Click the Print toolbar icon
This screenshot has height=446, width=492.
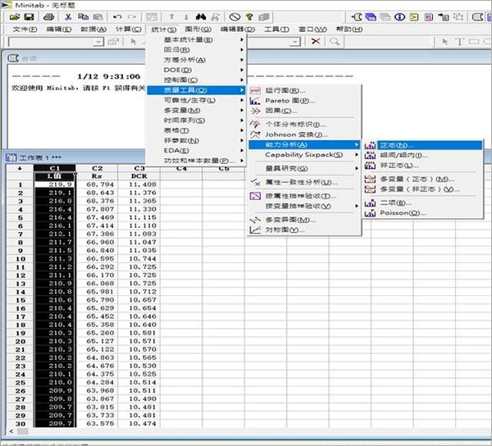pyautogui.click(x=46, y=16)
